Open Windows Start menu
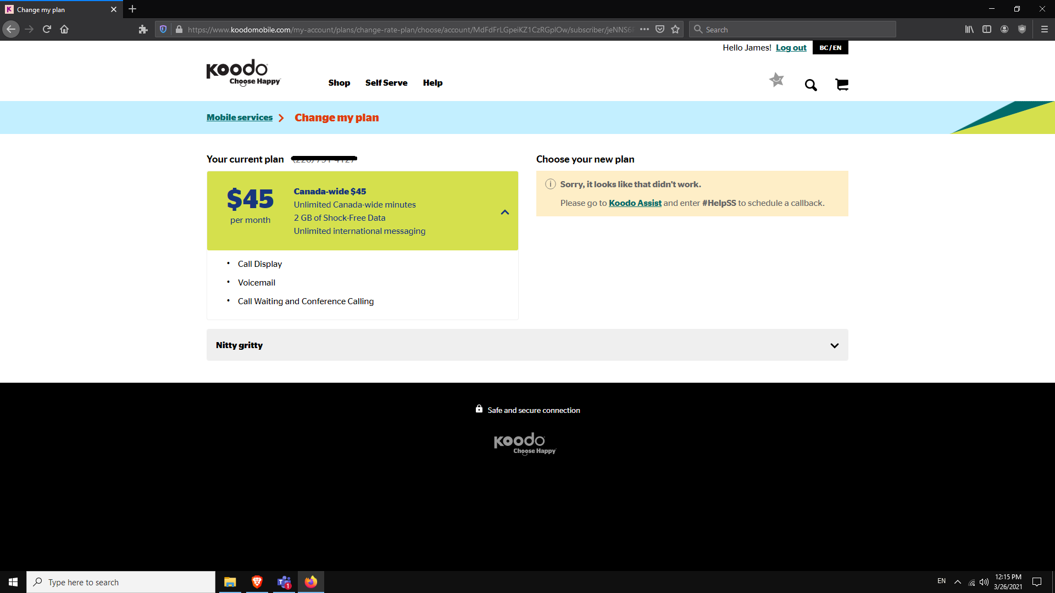Screen dimensions: 1055x593 coord(13,582)
